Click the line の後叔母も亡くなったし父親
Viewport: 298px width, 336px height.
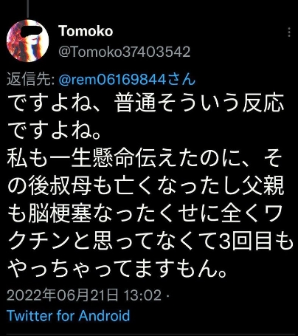pos(146,186)
